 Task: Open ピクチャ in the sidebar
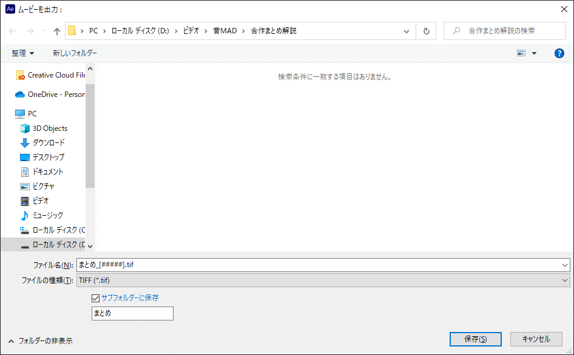37,187
